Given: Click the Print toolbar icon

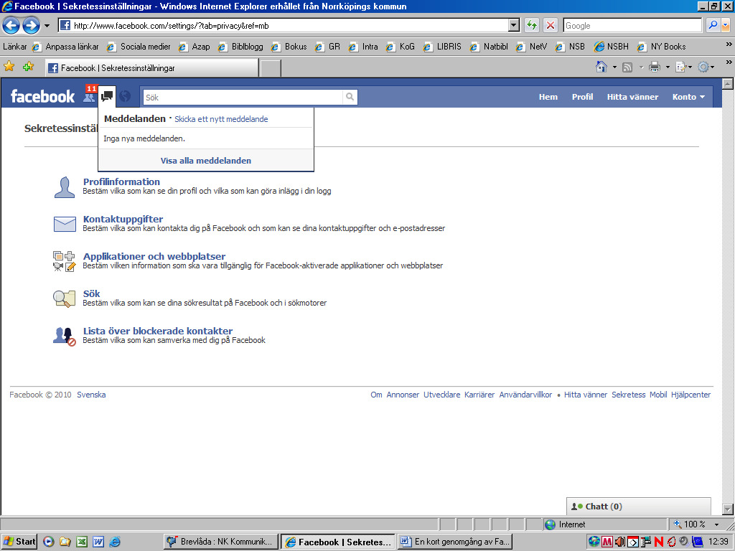Looking at the screenshot, I should tap(655, 67).
